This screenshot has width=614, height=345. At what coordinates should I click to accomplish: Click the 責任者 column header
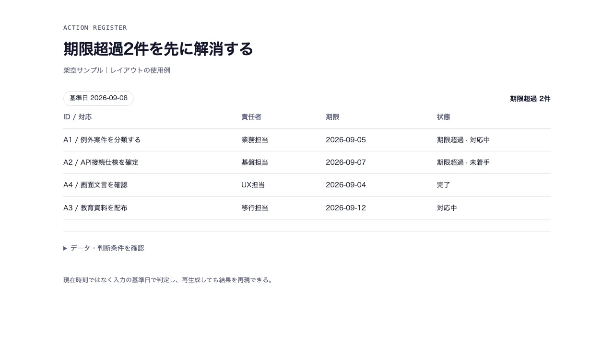pyautogui.click(x=251, y=117)
